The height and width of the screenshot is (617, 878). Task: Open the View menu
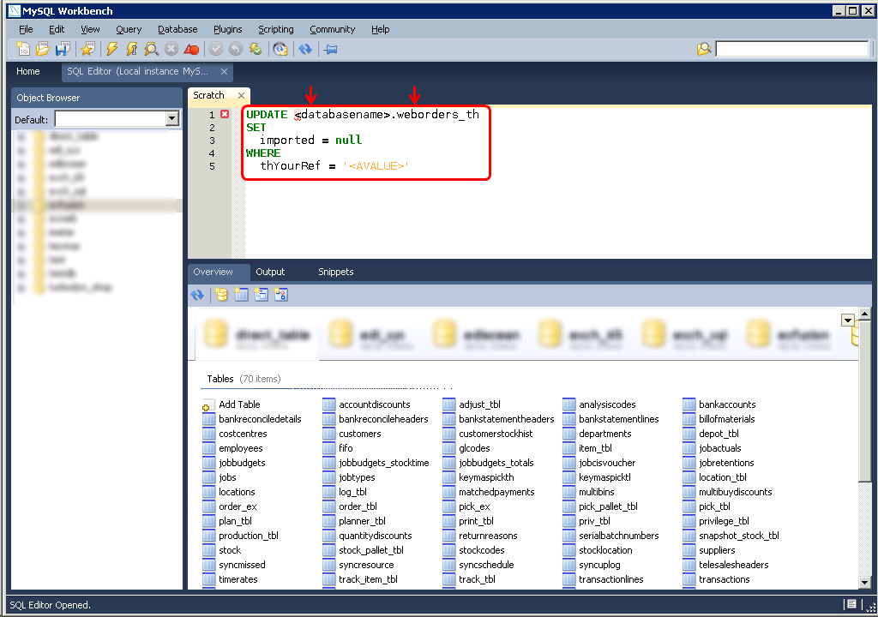[90, 29]
